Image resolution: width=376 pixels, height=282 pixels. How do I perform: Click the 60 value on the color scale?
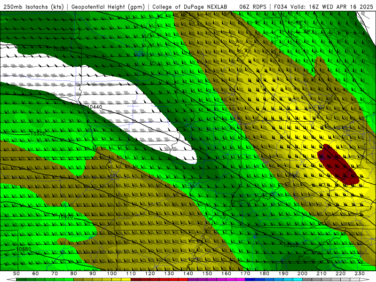35,274
